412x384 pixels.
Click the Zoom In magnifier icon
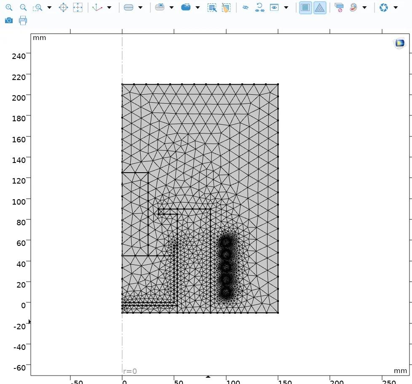9,7
